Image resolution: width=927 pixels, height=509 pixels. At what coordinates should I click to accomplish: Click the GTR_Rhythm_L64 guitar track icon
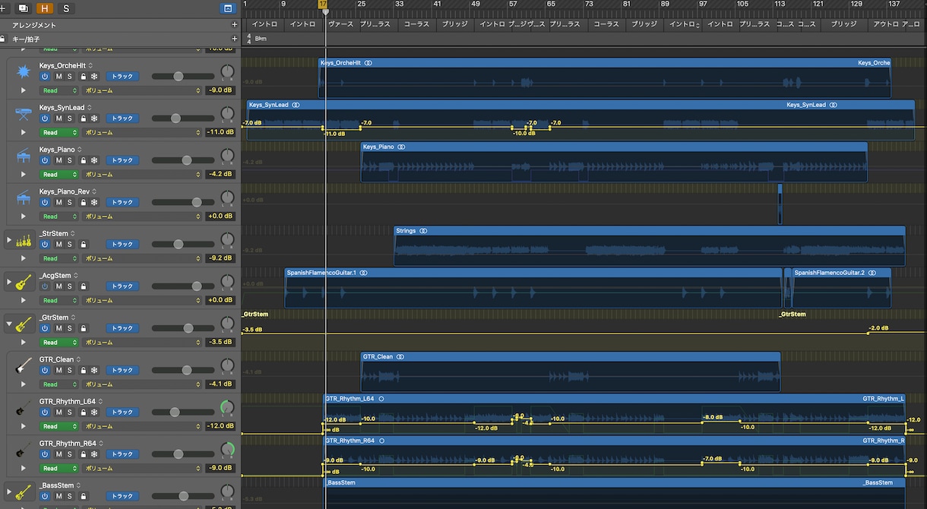24,408
